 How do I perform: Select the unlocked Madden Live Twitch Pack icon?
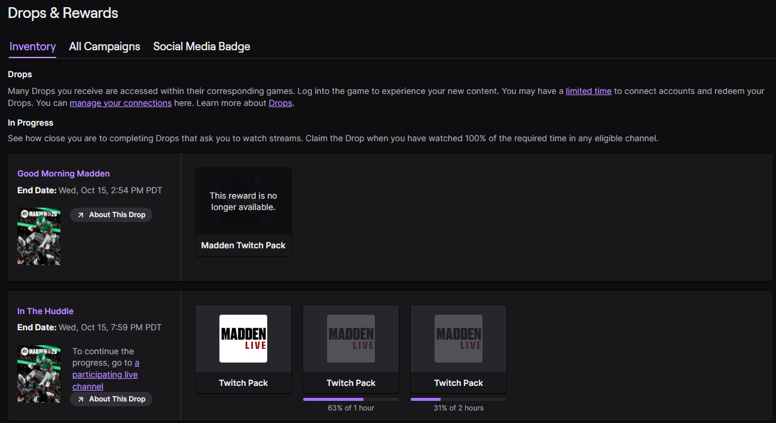tap(243, 339)
